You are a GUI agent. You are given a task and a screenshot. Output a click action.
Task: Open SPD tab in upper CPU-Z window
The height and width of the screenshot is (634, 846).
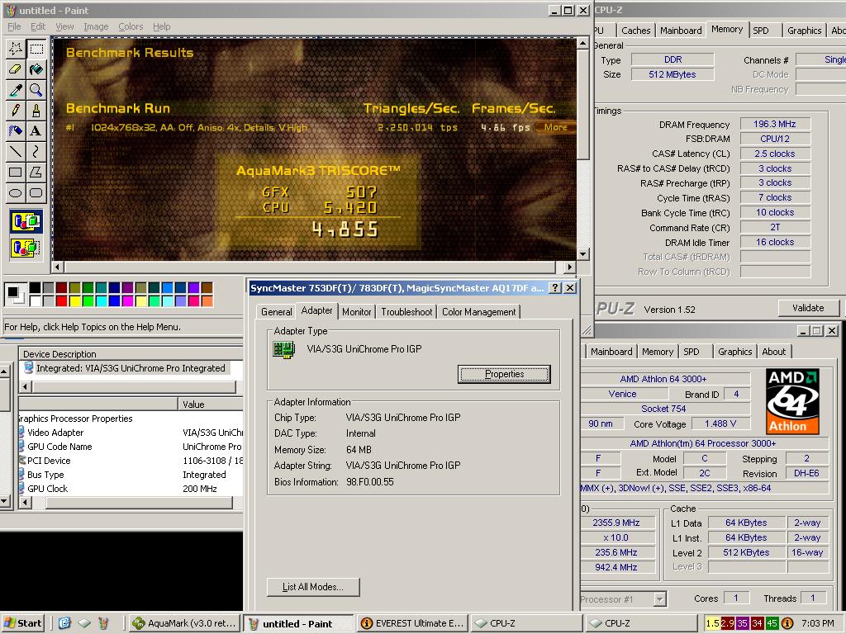[761, 31]
